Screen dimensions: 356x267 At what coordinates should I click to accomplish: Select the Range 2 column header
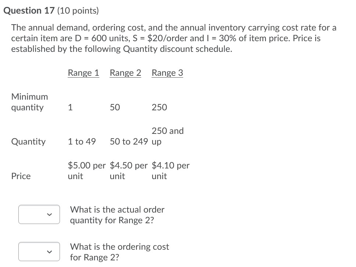[x=125, y=73]
